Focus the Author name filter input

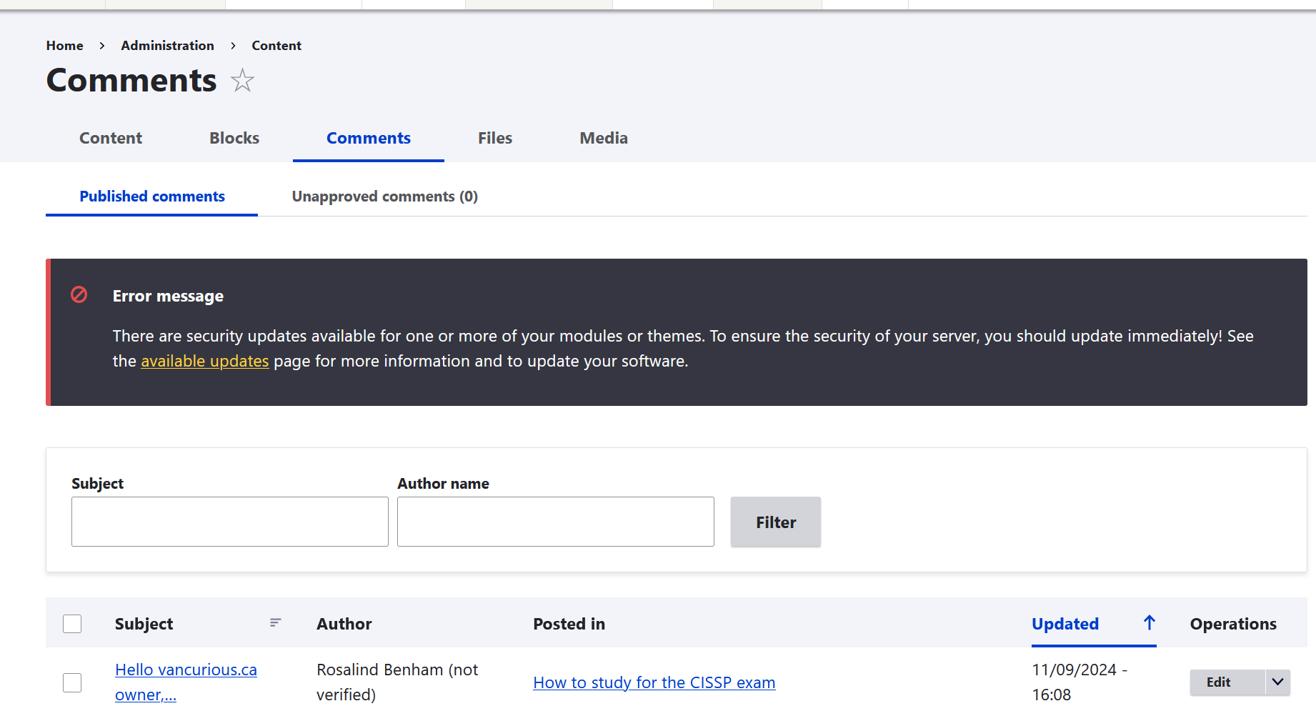(556, 522)
